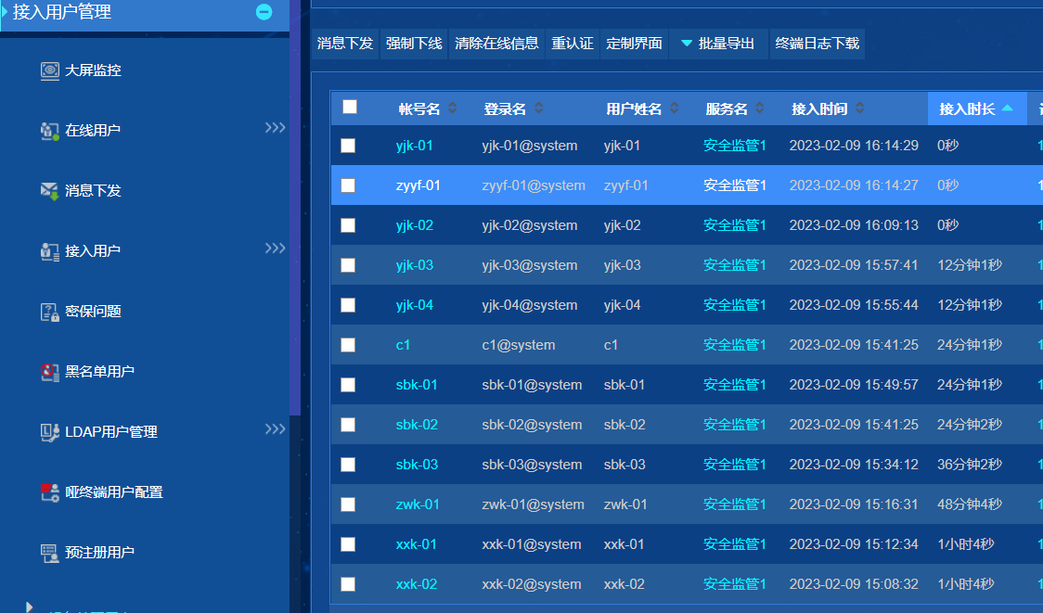The image size is (1043, 613).
Task: Check the box for row yjk-01
Action: pyautogui.click(x=348, y=146)
